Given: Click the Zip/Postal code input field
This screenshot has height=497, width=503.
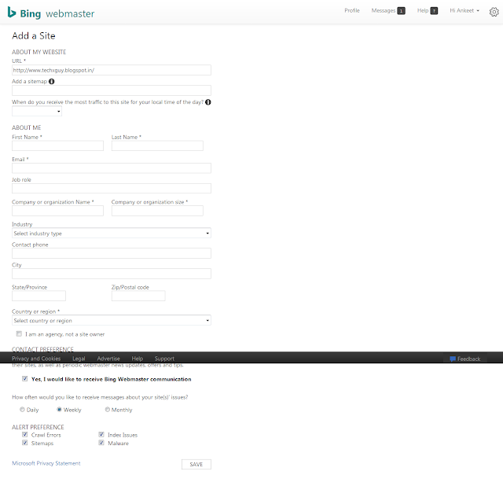Looking at the screenshot, I should coord(138,296).
